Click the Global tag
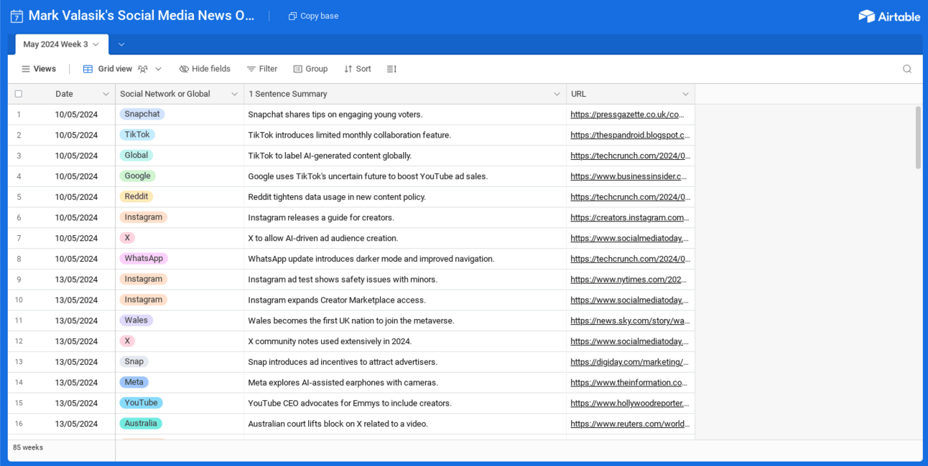928x466 pixels. (x=136, y=156)
